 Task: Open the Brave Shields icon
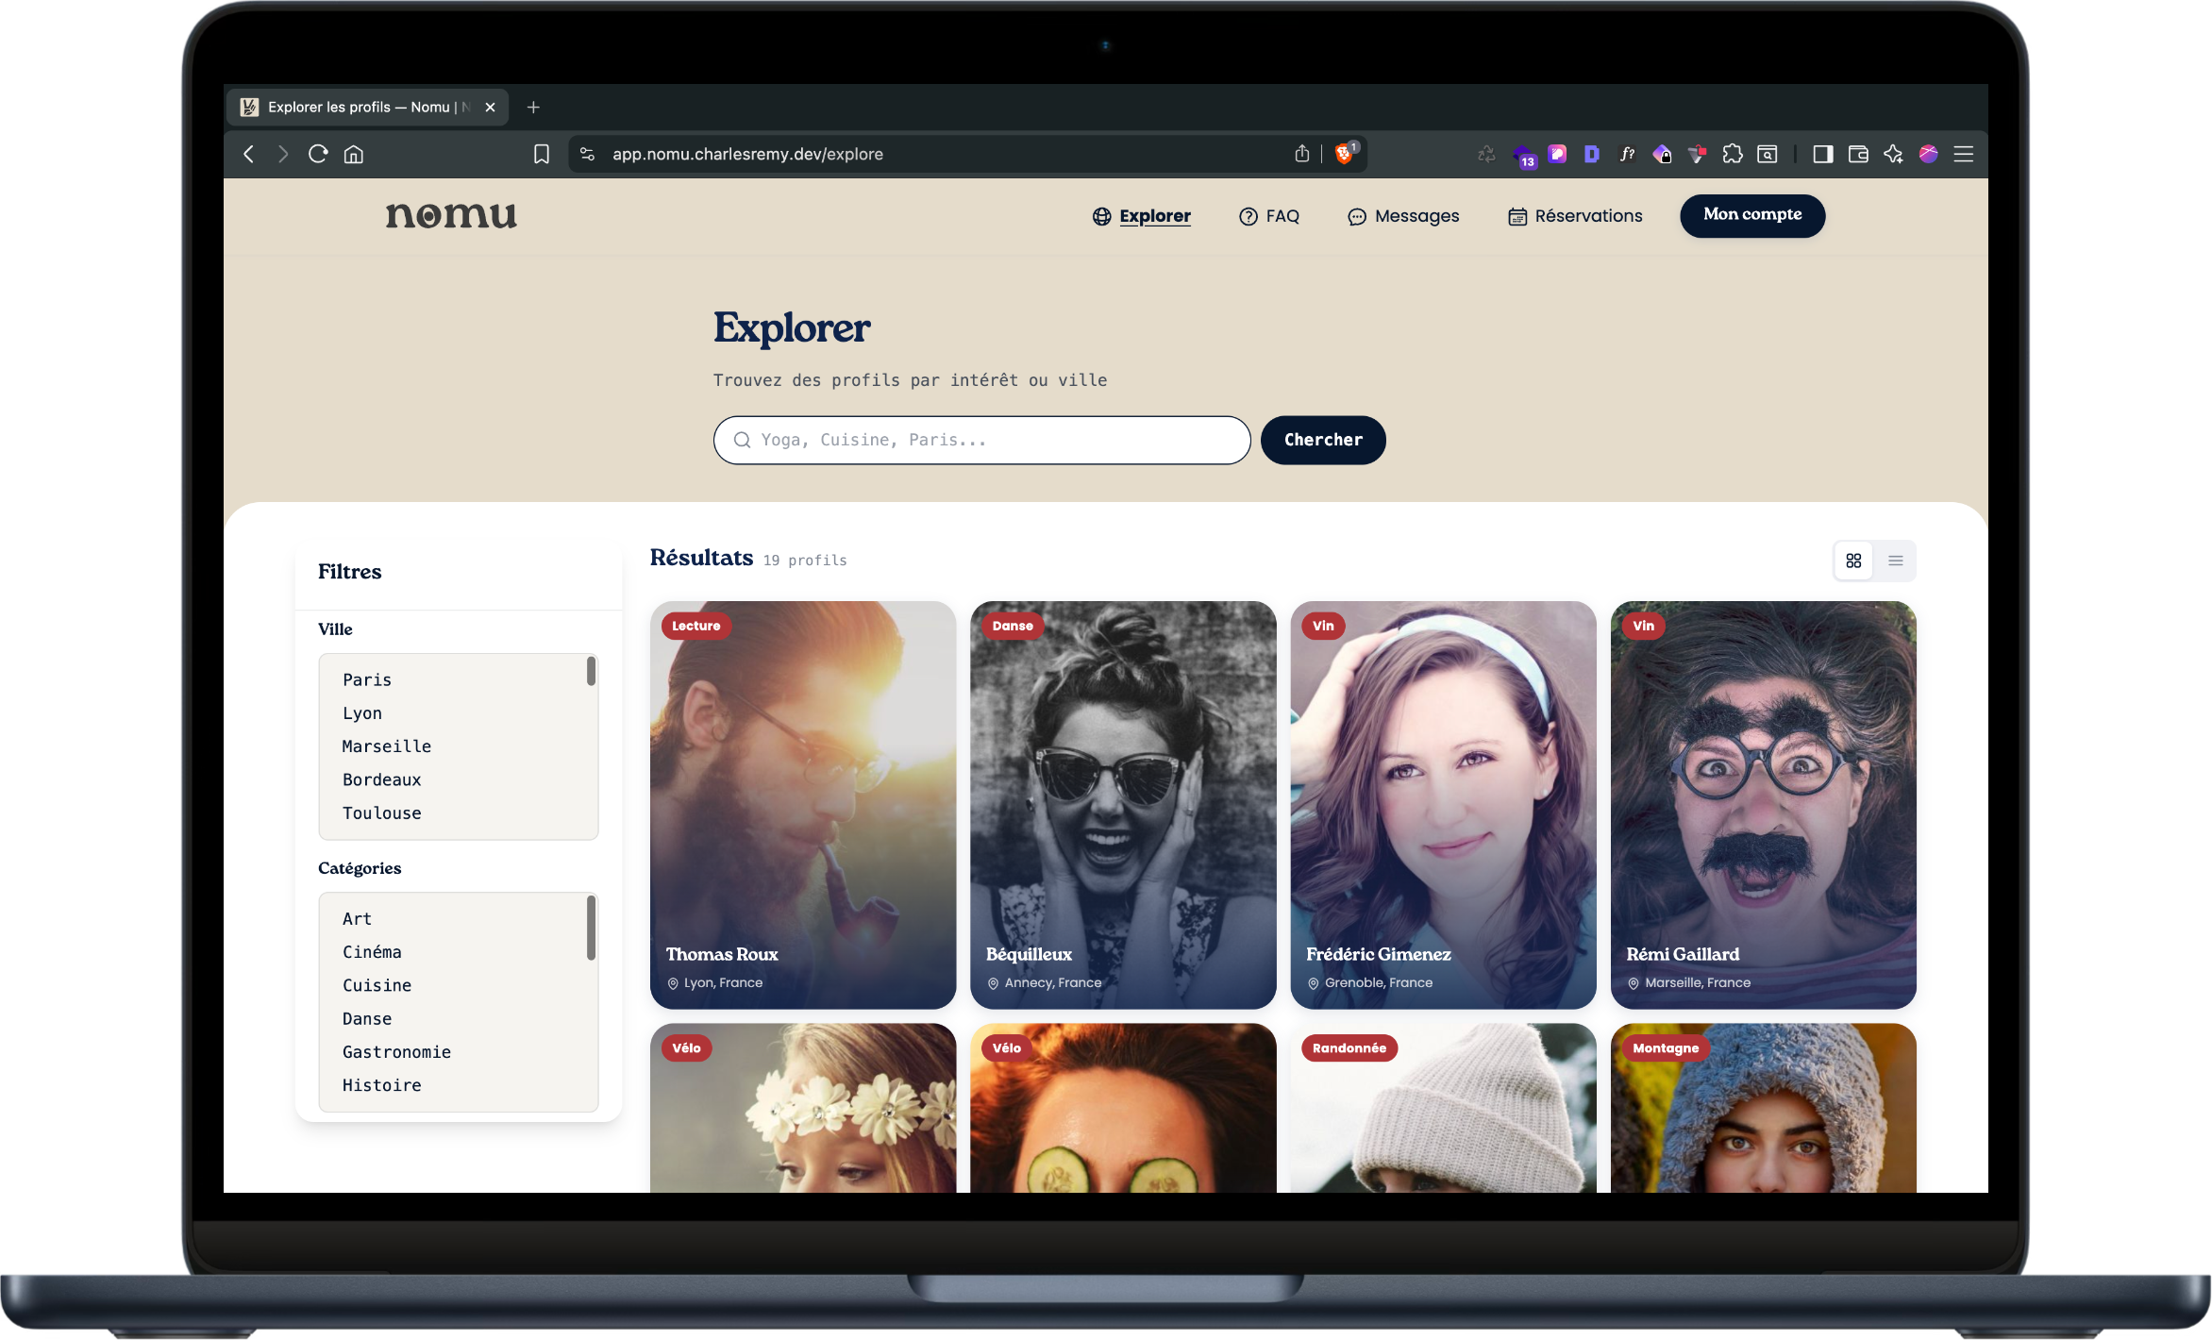tap(1345, 154)
